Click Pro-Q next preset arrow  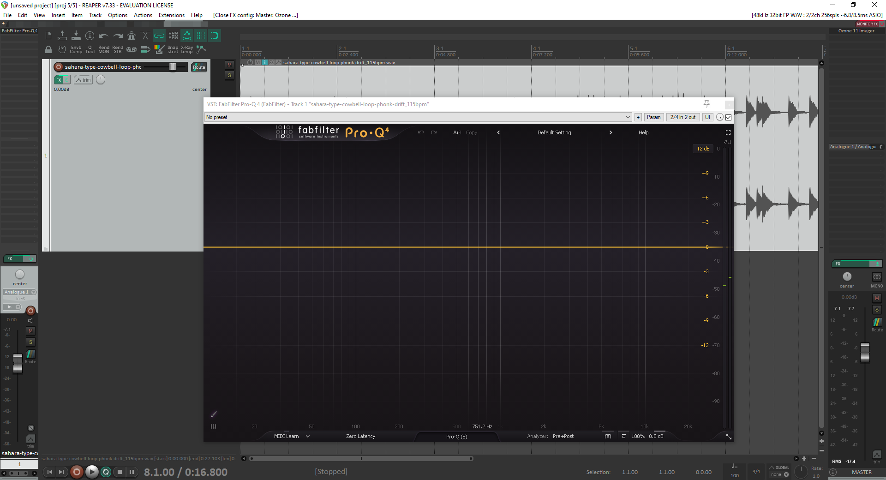(x=611, y=132)
